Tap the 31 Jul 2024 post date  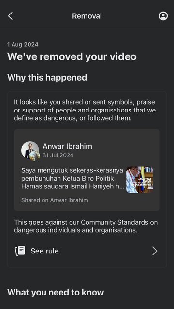pos(58,155)
